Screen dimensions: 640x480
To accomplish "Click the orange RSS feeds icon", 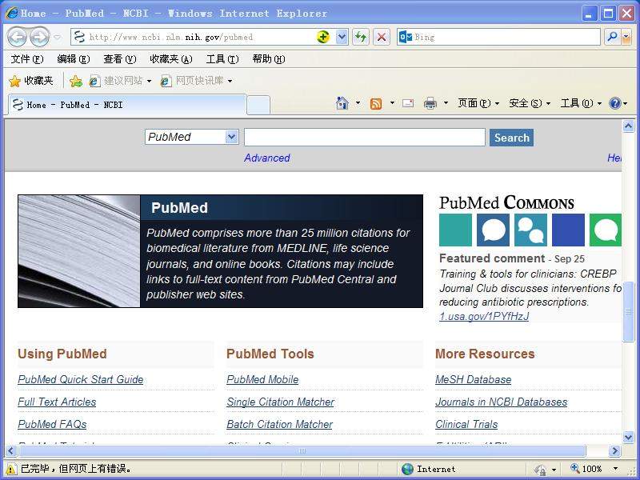I will (376, 104).
